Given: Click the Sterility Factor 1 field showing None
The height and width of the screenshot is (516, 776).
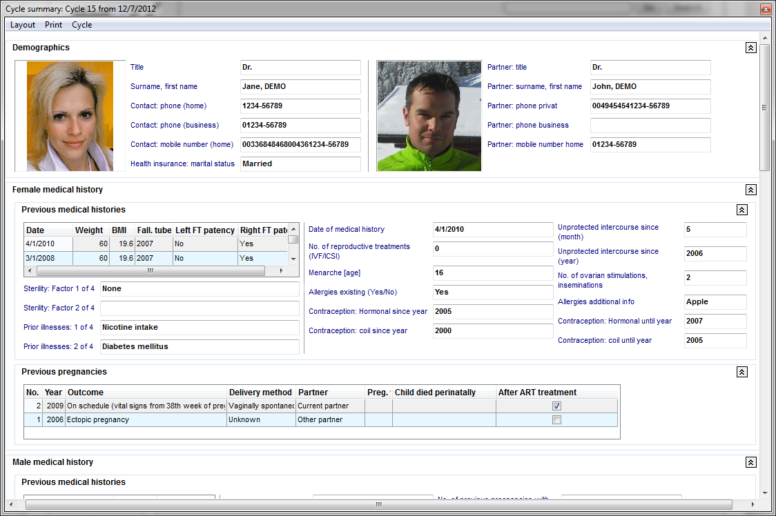Looking at the screenshot, I should 200,289.
